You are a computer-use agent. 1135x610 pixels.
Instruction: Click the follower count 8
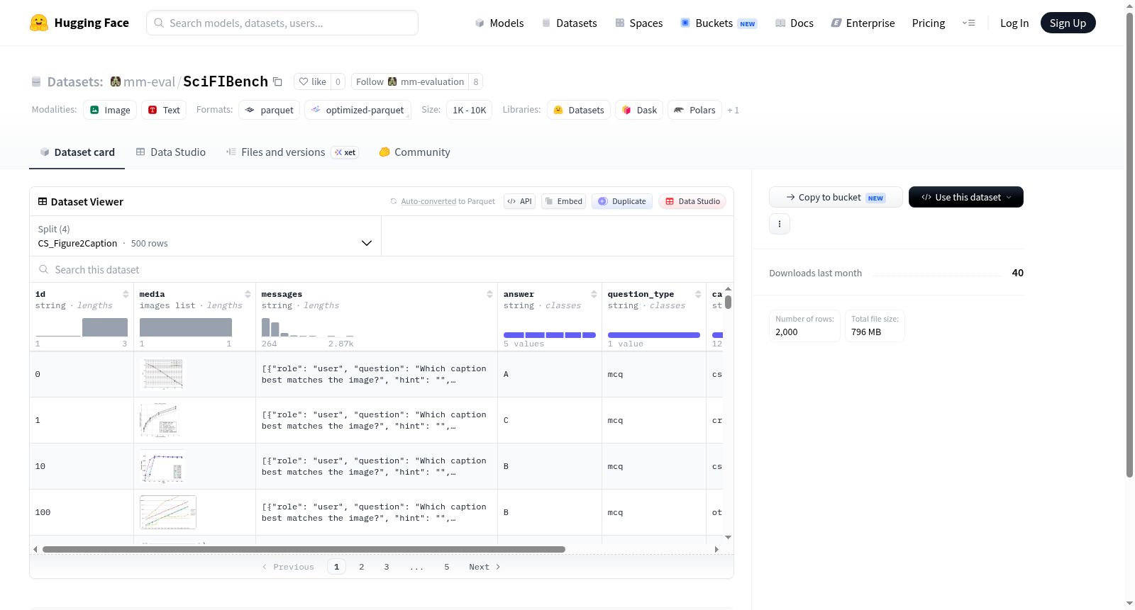(x=476, y=81)
